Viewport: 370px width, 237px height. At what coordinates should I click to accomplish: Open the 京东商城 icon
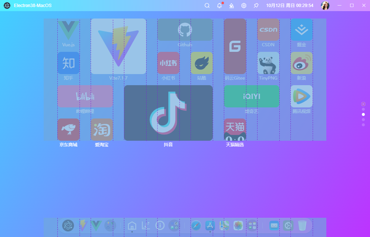click(x=68, y=130)
